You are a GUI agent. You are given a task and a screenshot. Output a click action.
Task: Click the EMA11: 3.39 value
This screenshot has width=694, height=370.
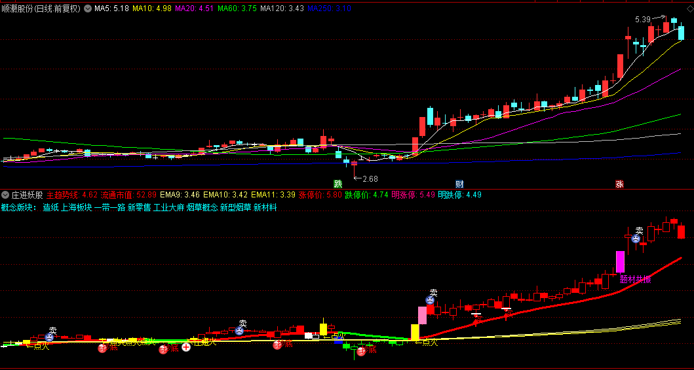tap(273, 195)
